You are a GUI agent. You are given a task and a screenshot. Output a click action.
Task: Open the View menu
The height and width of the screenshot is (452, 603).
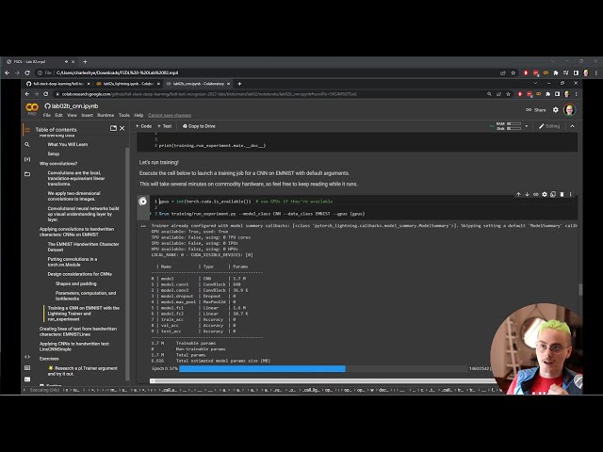tap(72, 115)
